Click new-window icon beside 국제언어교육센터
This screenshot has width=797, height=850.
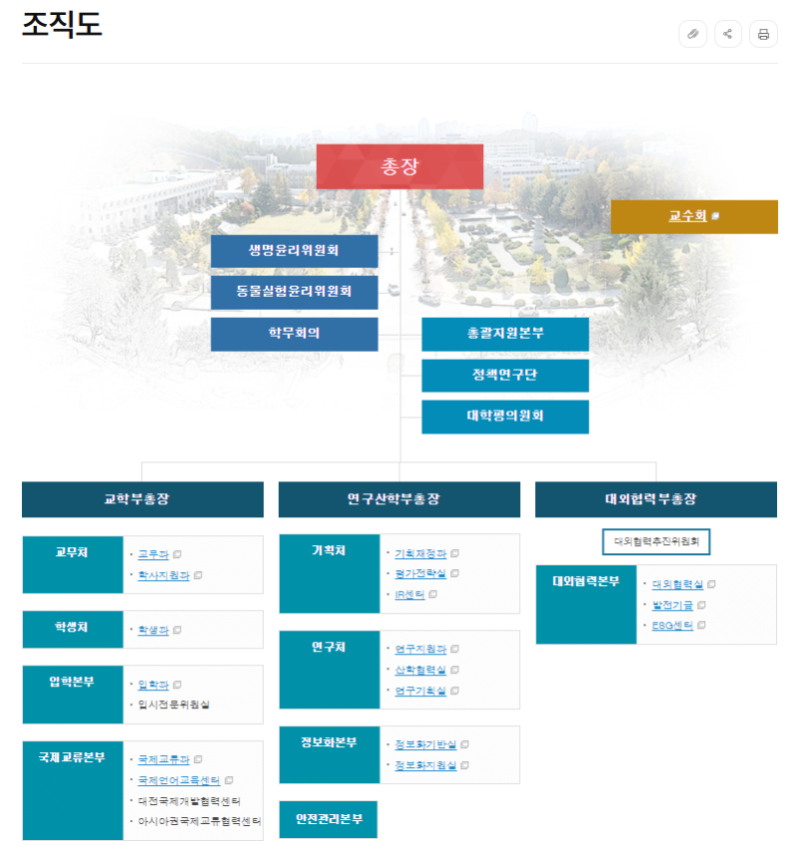point(228,780)
